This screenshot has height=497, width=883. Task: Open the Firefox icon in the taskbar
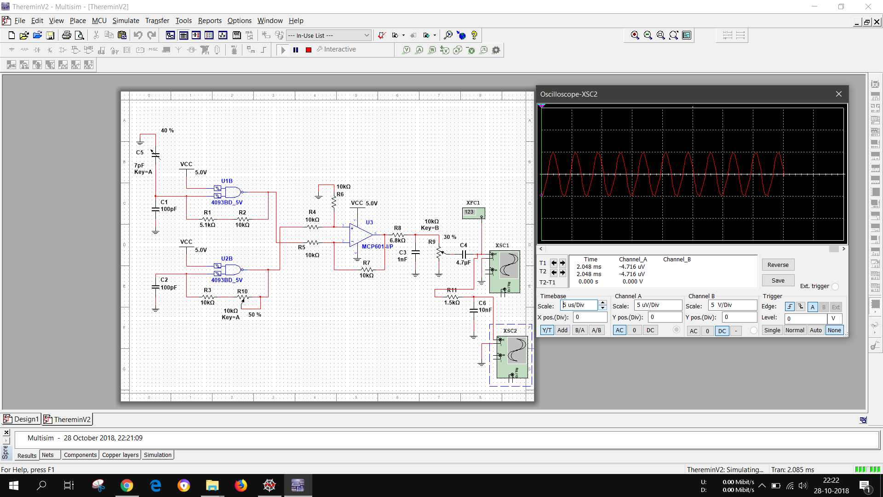point(241,485)
